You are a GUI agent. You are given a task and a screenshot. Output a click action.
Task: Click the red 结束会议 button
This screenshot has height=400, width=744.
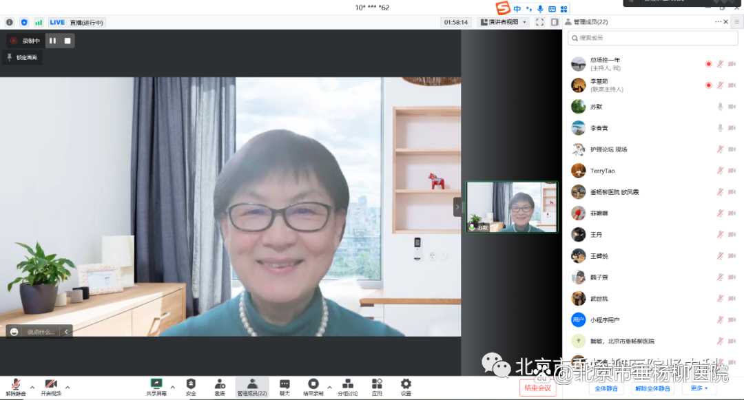click(x=537, y=388)
